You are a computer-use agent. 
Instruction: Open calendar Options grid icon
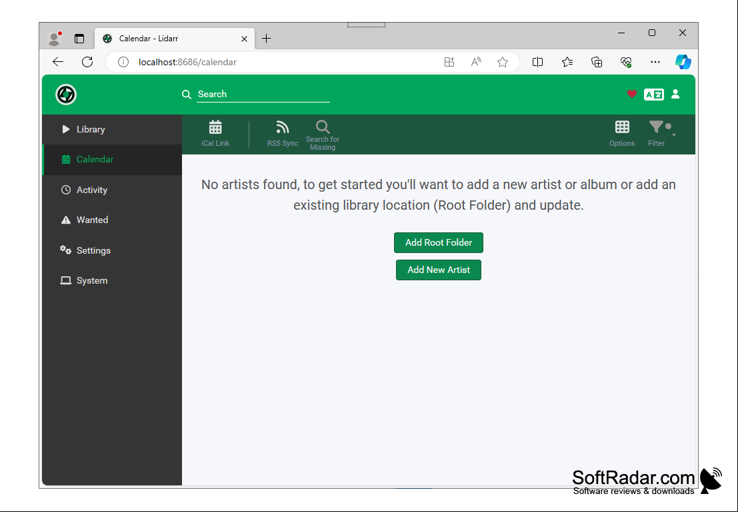[622, 127]
